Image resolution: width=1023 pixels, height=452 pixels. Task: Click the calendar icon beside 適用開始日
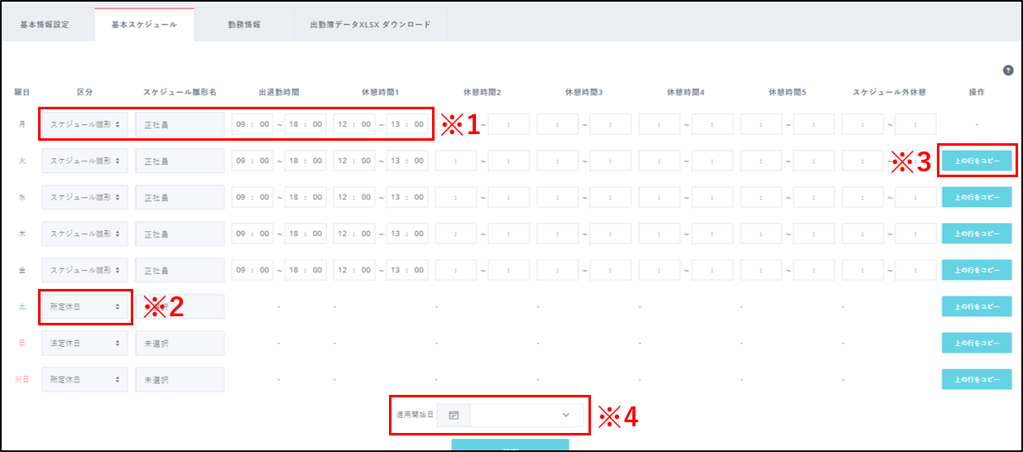(454, 415)
